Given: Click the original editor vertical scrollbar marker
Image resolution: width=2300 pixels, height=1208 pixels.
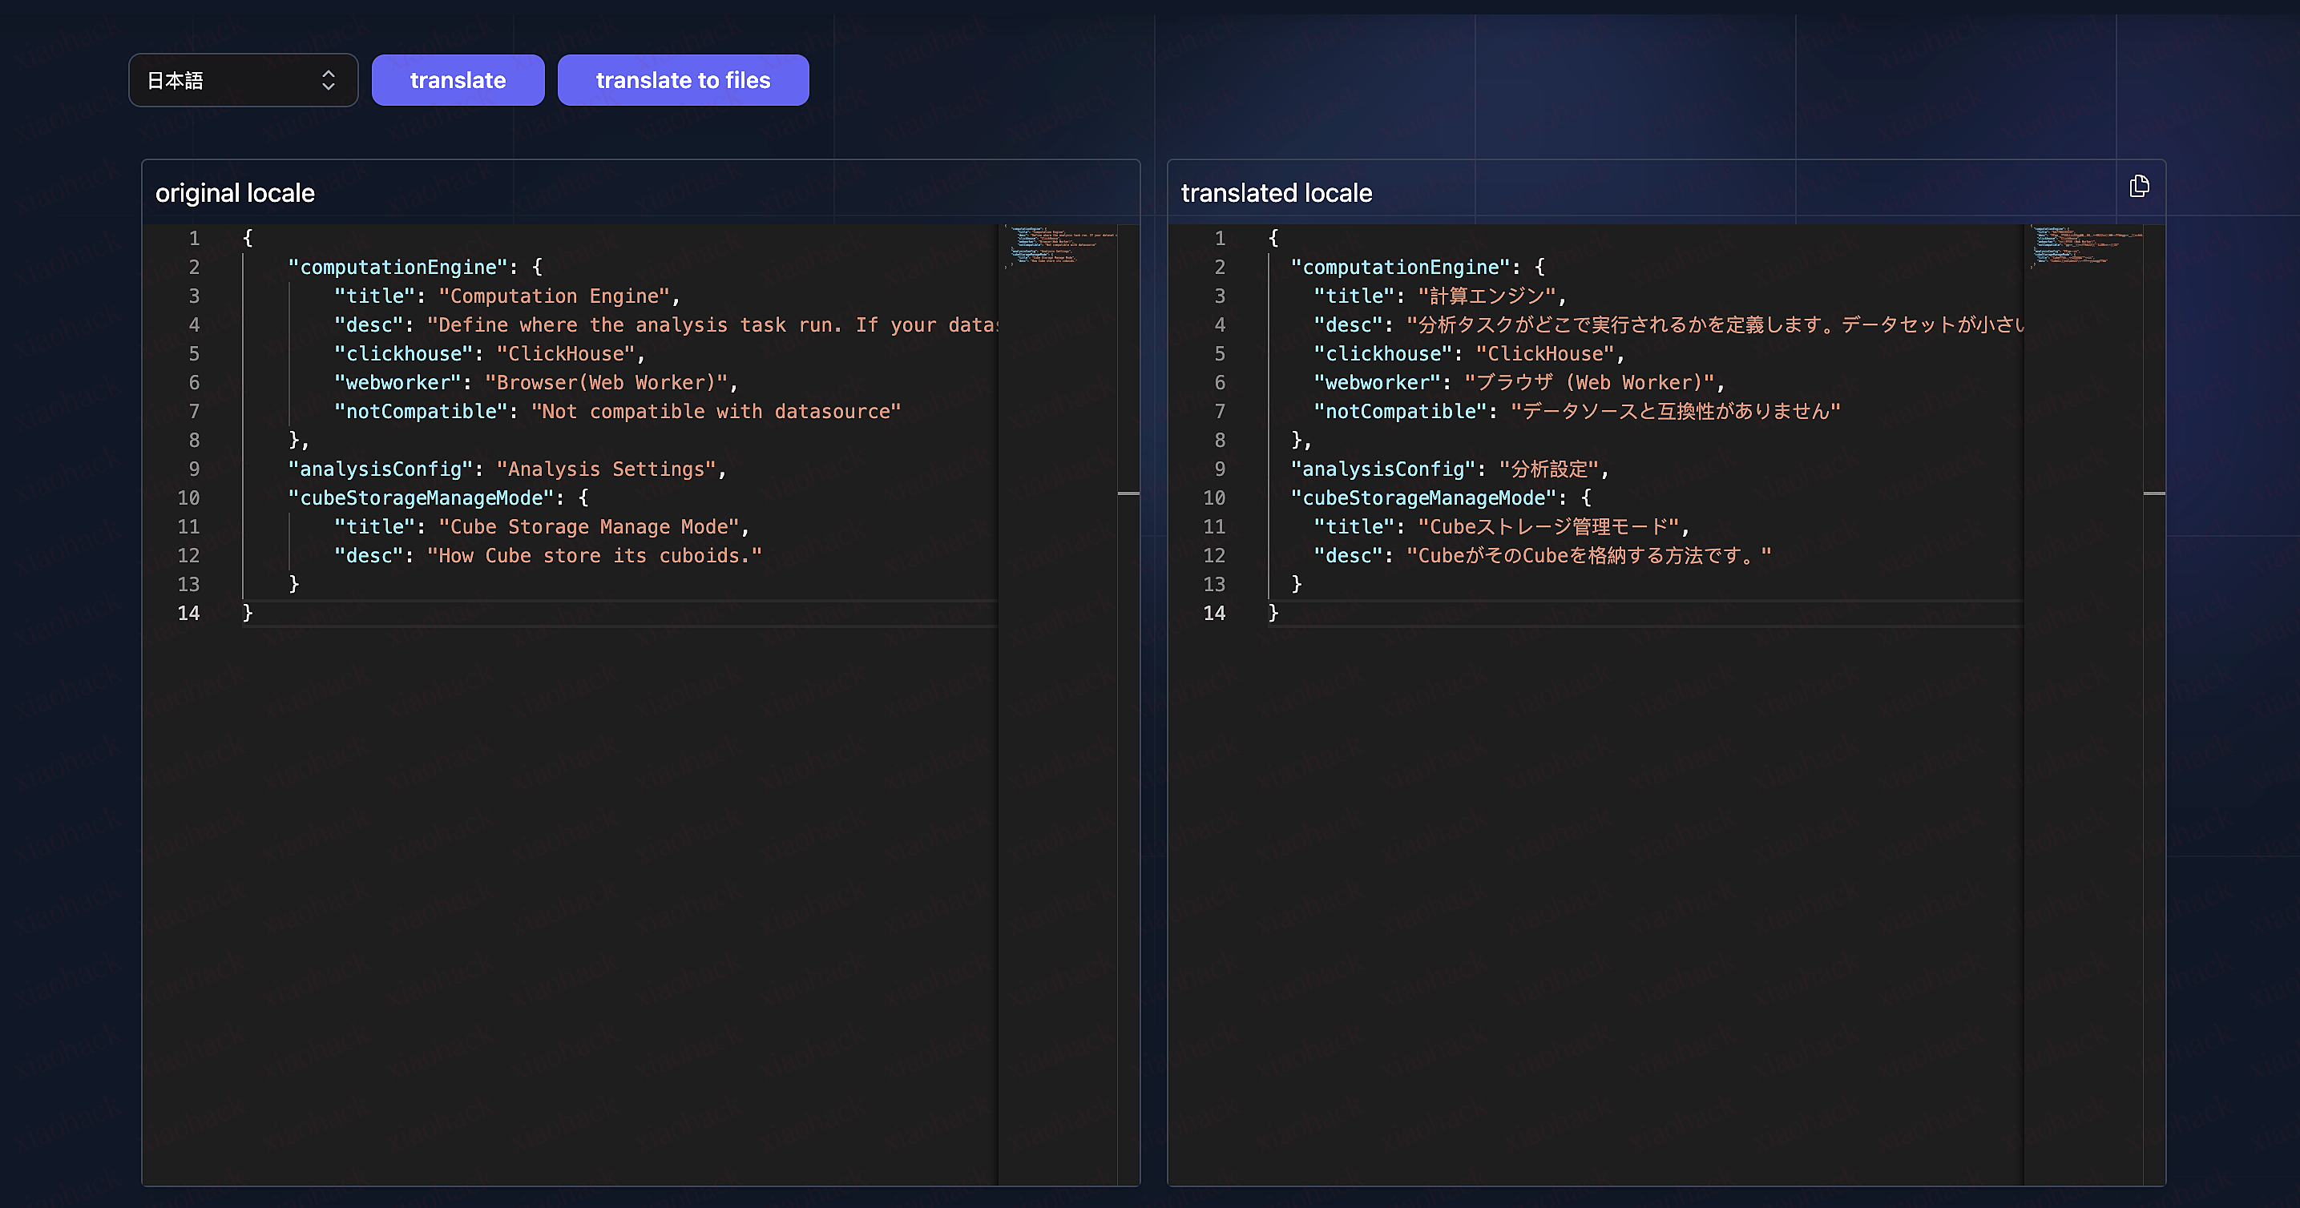Looking at the screenshot, I should click(1128, 493).
